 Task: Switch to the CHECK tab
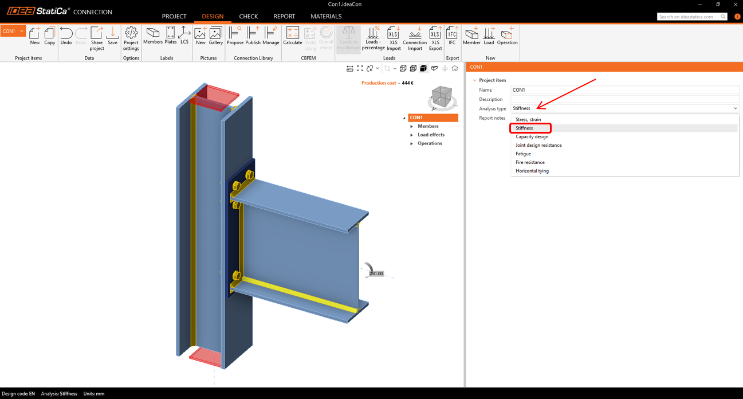pyautogui.click(x=248, y=17)
